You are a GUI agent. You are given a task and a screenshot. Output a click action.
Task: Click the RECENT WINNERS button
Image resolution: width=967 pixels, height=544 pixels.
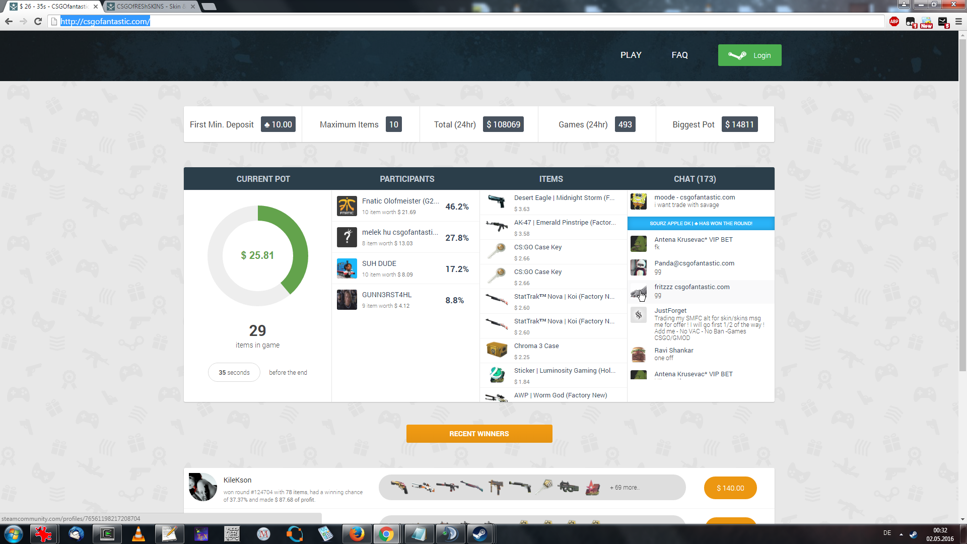point(479,434)
